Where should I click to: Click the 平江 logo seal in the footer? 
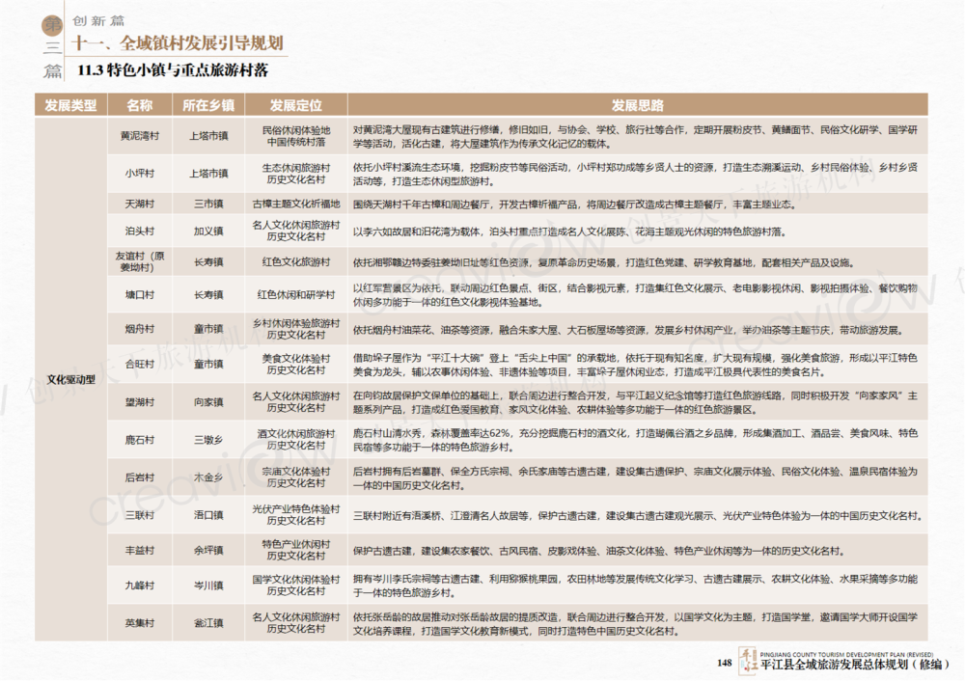coord(747,660)
